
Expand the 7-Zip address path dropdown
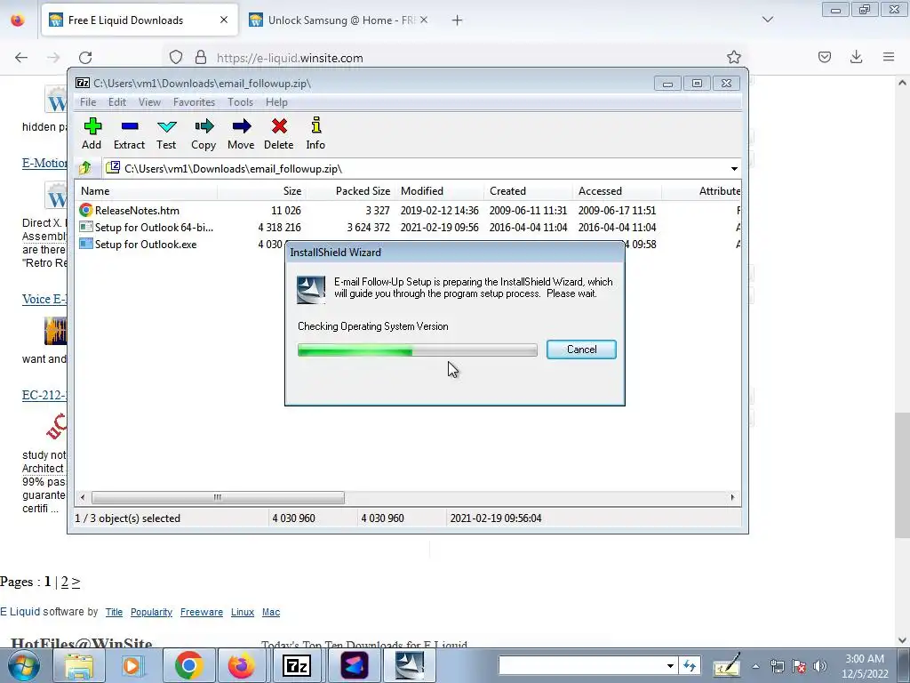point(734,168)
